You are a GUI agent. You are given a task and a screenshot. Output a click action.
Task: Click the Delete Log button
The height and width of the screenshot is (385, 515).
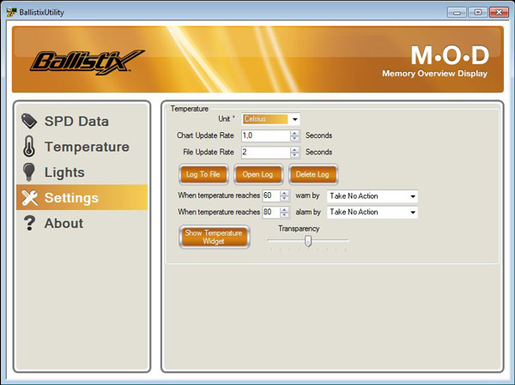pos(312,174)
